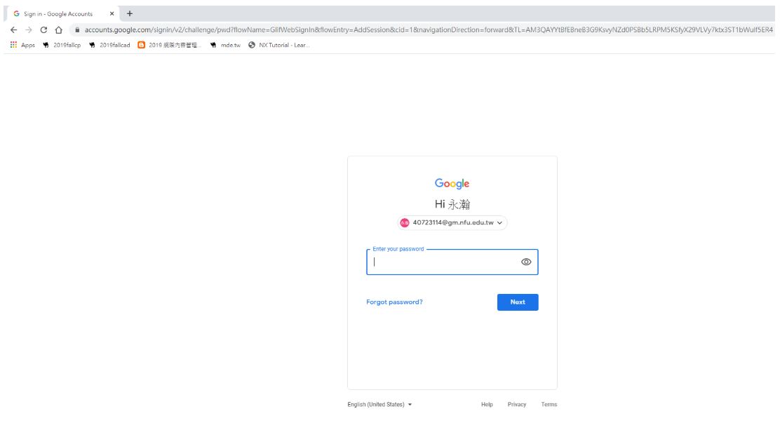The image size is (780, 437).
Task: Click the Forgot password? link
Action: 394,302
